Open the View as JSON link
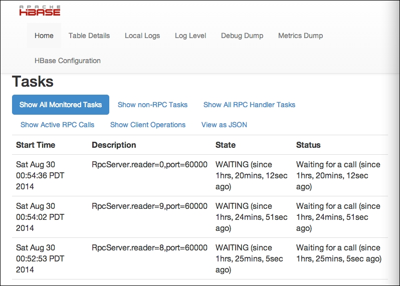This screenshot has height=286, width=400. [x=224, y=125]
